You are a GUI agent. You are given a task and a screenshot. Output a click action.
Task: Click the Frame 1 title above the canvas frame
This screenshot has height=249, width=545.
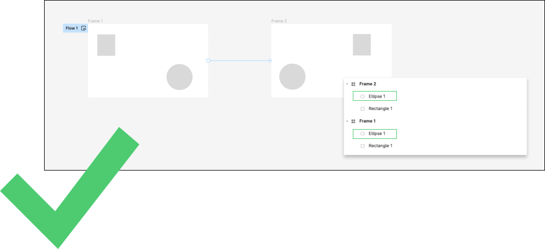pos(95,21)
